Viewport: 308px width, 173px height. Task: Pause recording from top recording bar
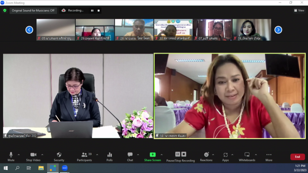click(92, 11)
